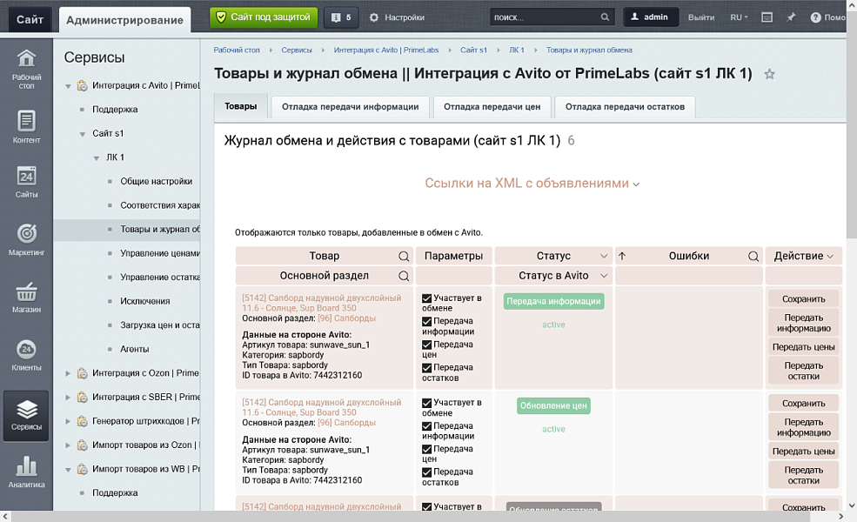Toggle second product's Передача информации checkbox
This screenshot has width=857, height=522.
[x=427, y=426]
